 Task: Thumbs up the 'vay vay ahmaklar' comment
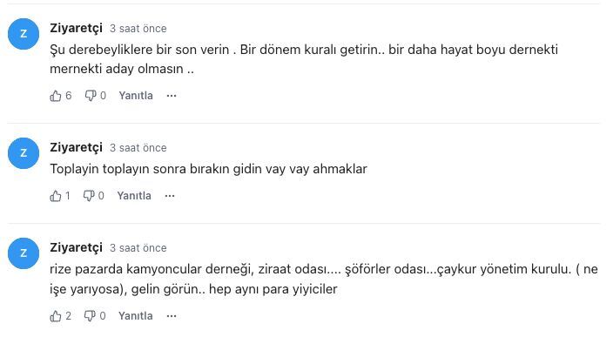(56, 196)
